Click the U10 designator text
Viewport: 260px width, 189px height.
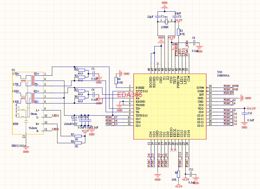[x=220, y=72]
